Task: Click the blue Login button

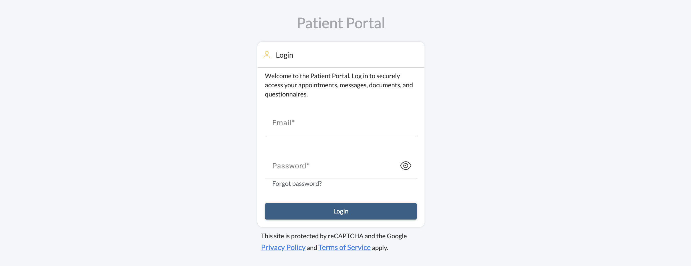Action: pos(341,211)
